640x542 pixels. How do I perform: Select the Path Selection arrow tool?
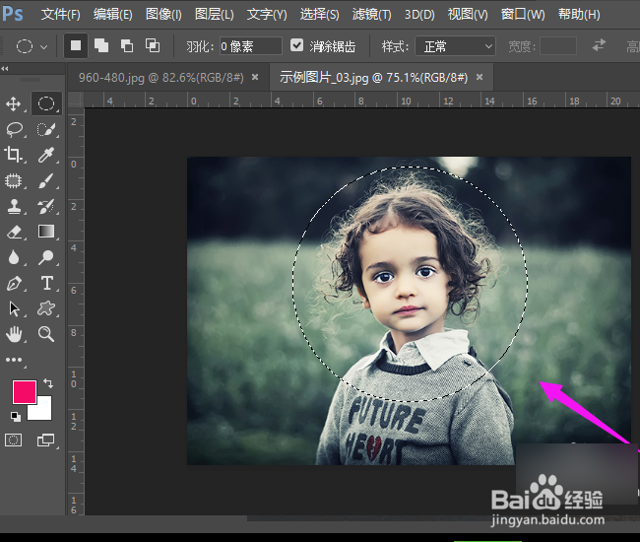(14, 308)
